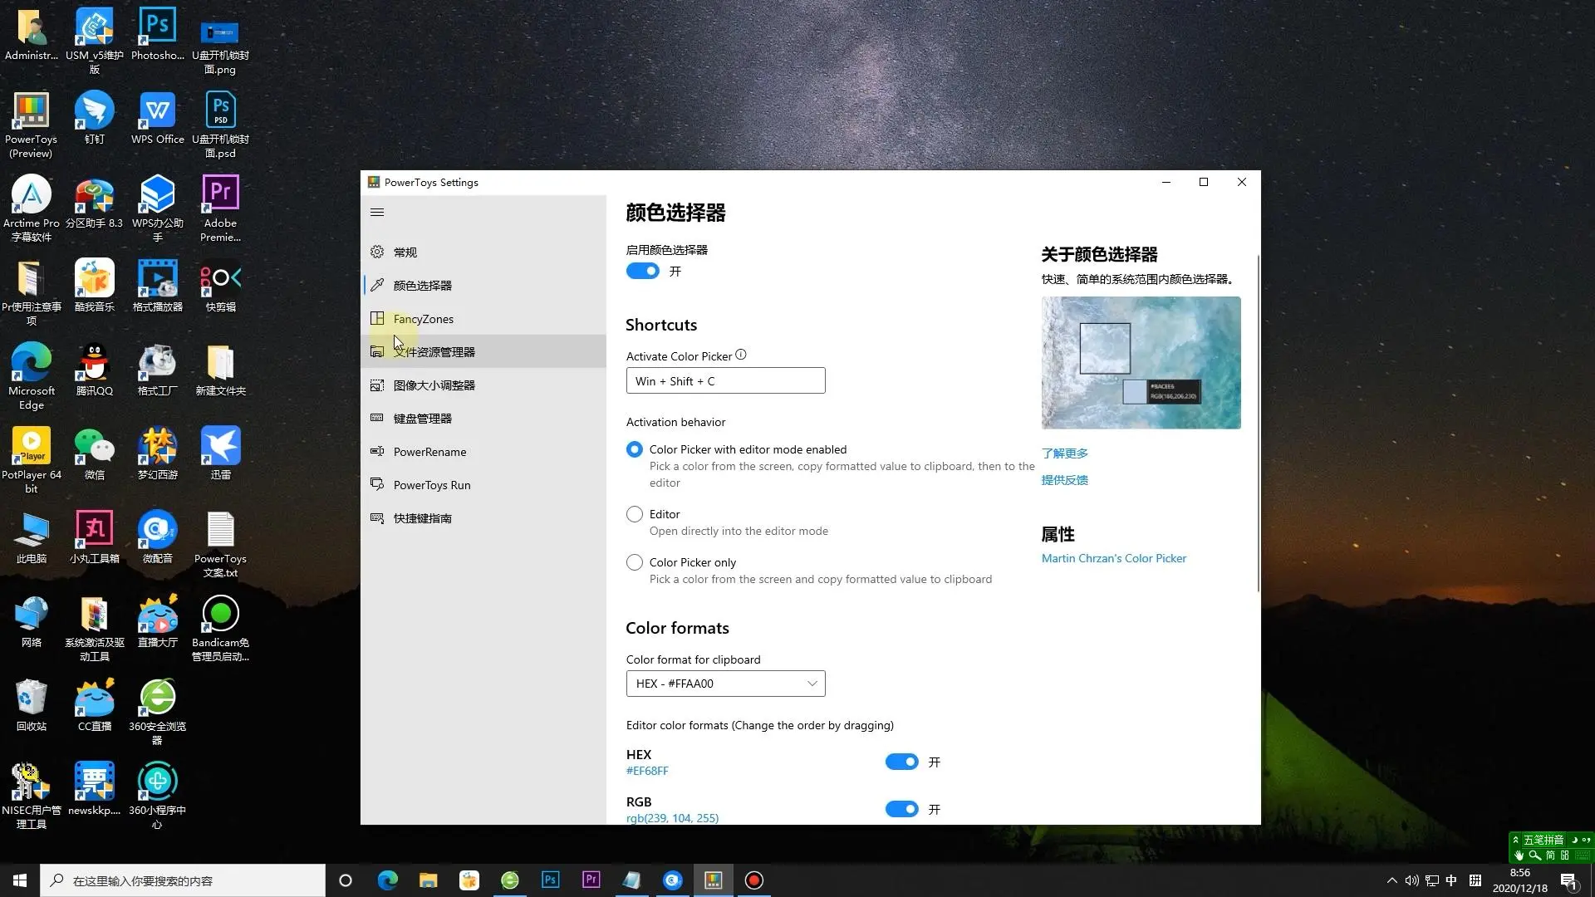Open the 常规 general settings page
Image resolution: width=1595 pixels, height=897 pixels.
[483, 252]
